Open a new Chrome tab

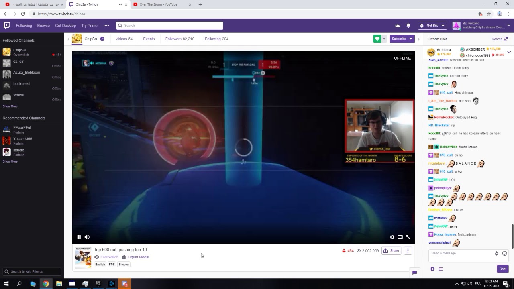pos(200,4)
